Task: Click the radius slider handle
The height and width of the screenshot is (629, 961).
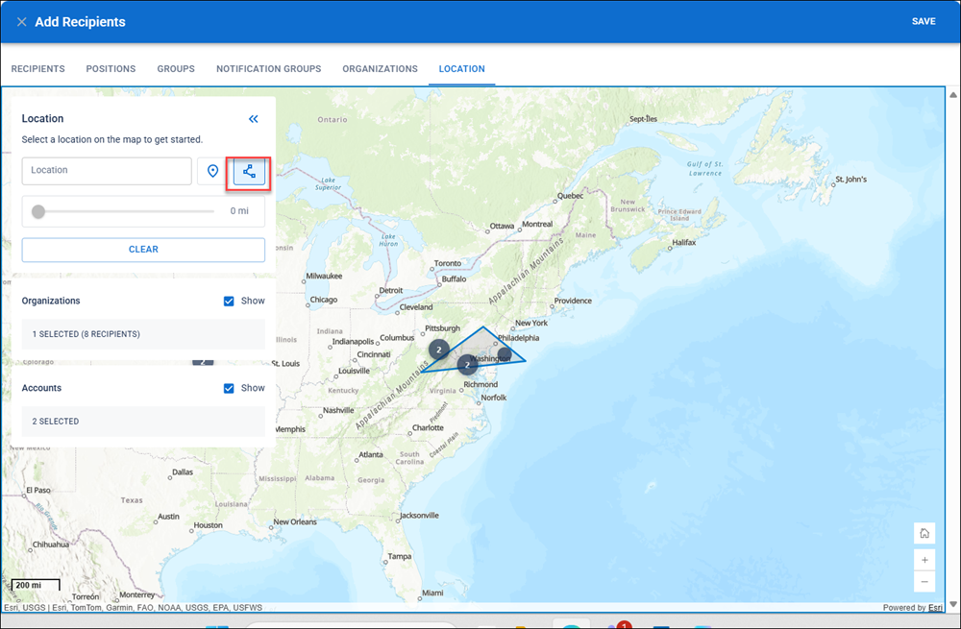Action: tap(38, 211)
